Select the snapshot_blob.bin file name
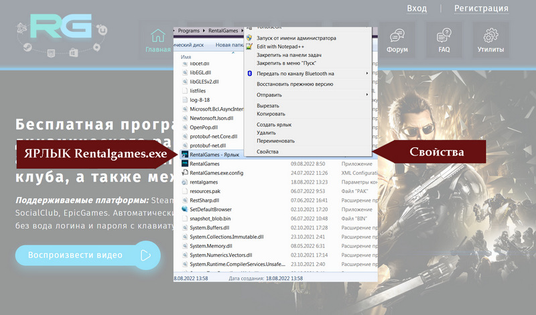536x315 pixels. (x=210, y=218)
